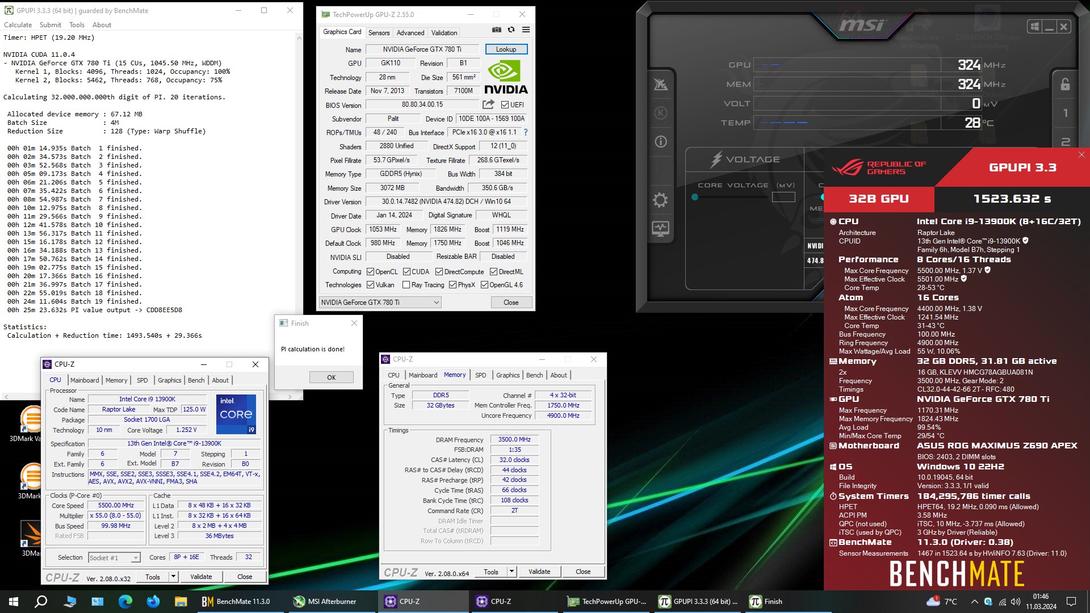Viewport: 1090px width, 613px height.
Task: Toggle the PhysX checkbox
Action: [452, 285]
